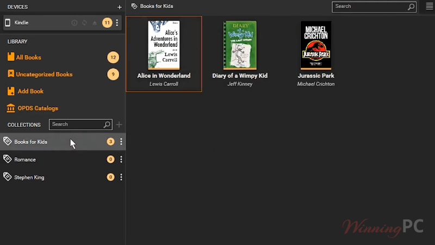Click Uncategorized count badge 9
The image size is (435, 245).
coord(113,74)
